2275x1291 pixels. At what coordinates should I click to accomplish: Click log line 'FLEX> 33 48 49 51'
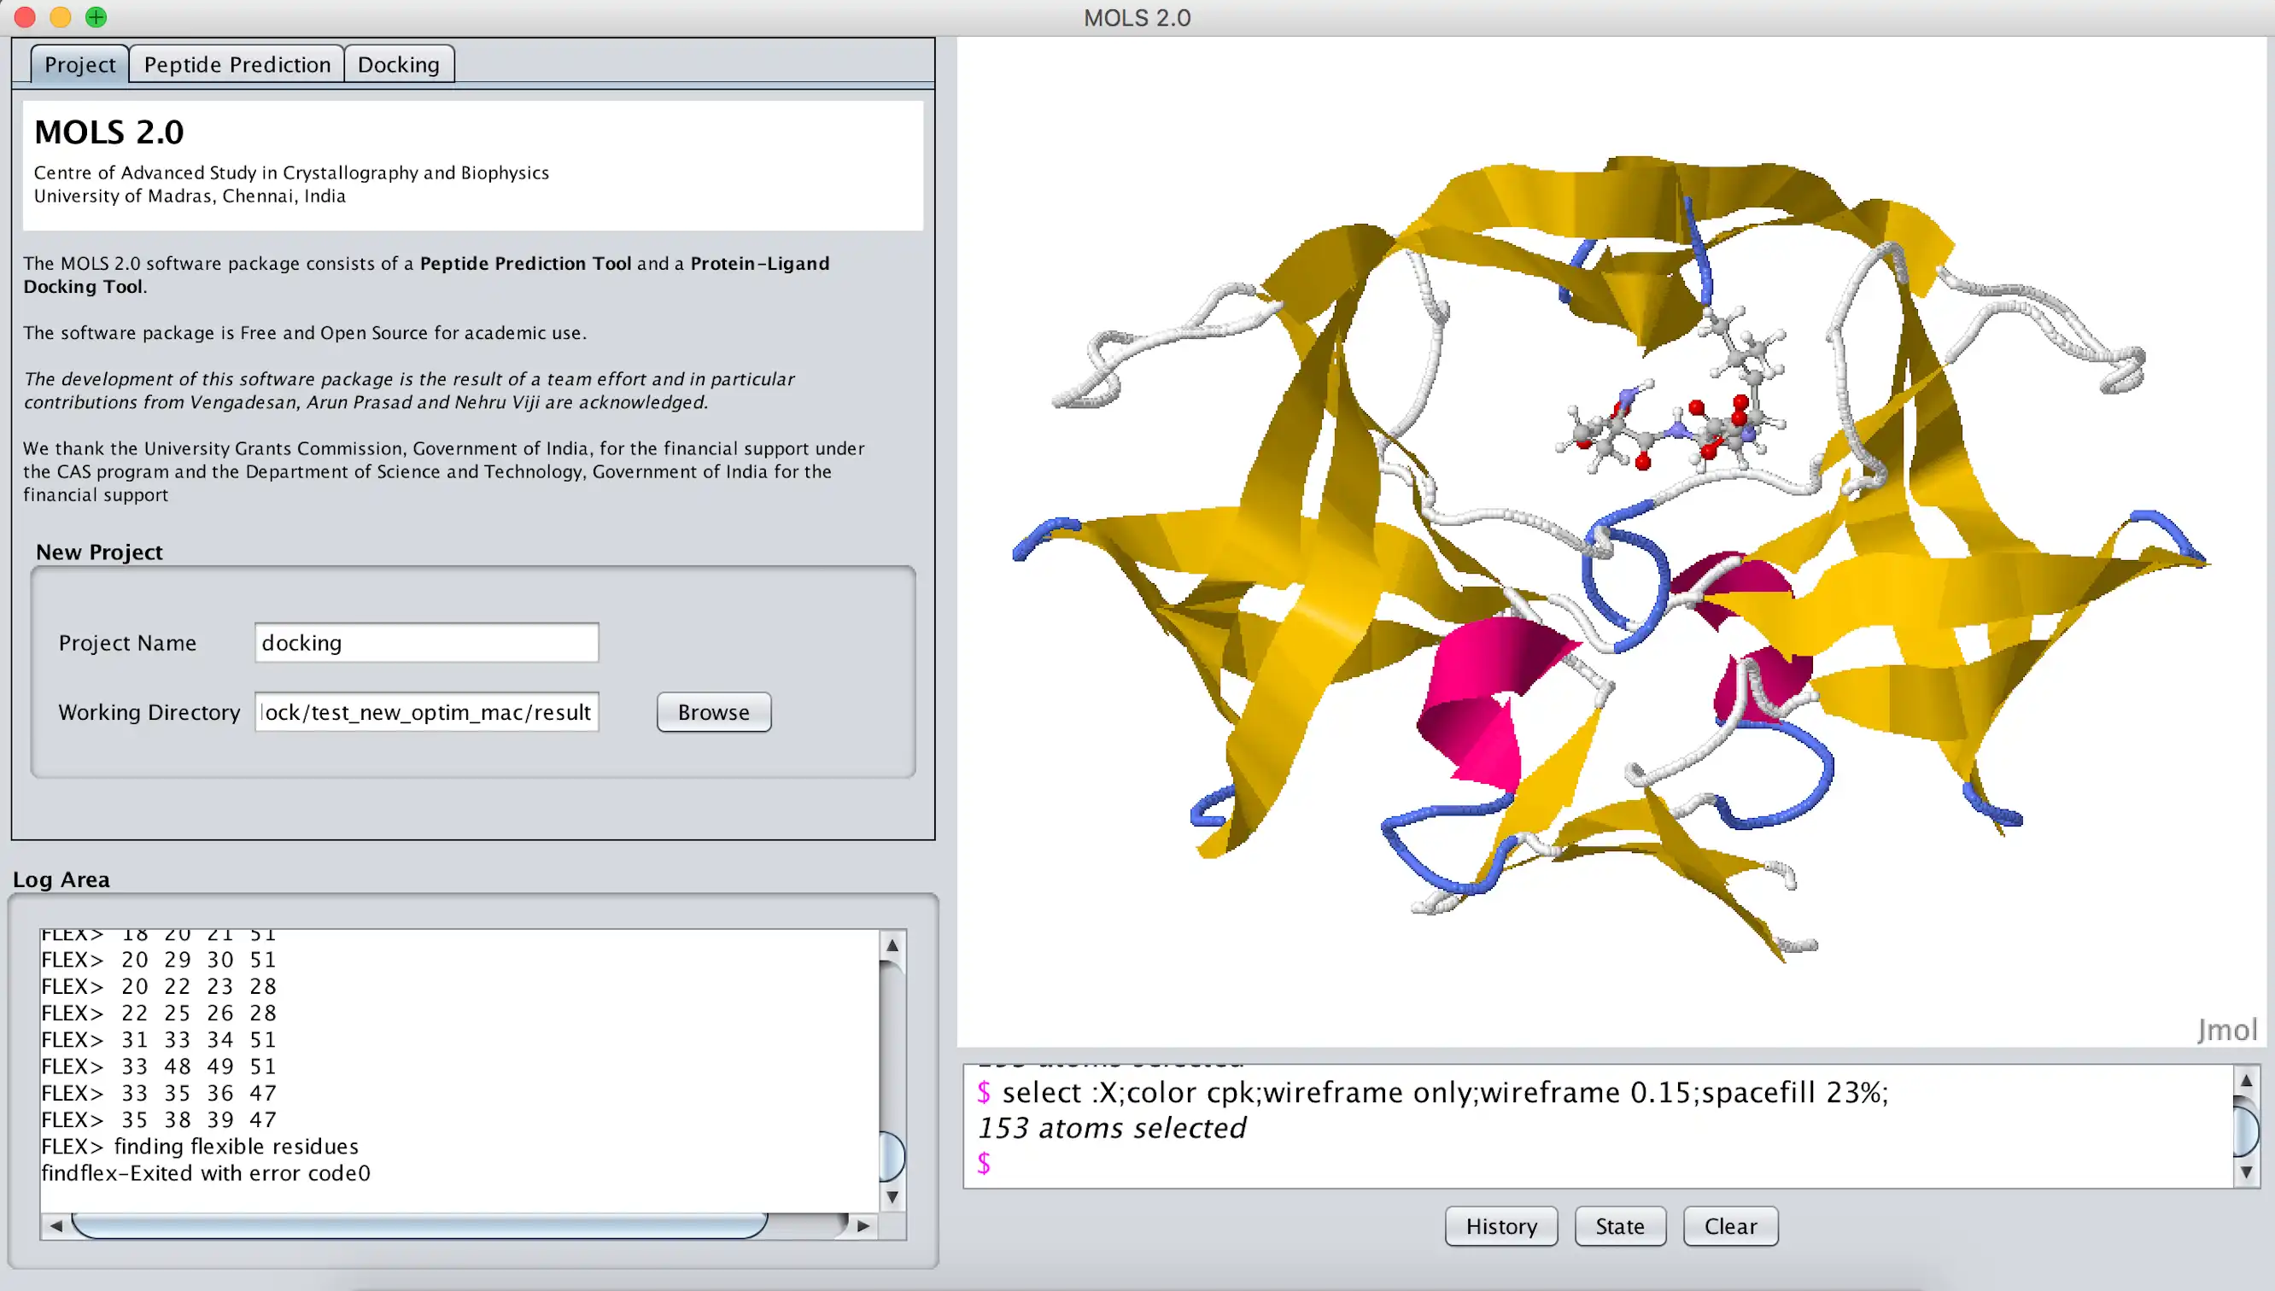tap(160, 1066)
